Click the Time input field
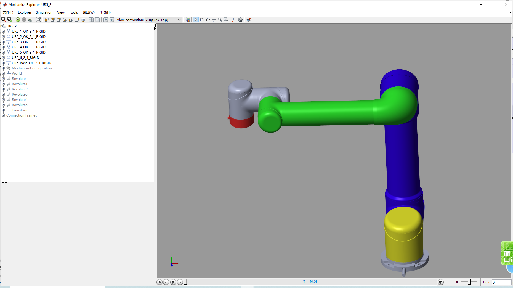The height and width of the screenshot is (288, 513). [501, 282]
